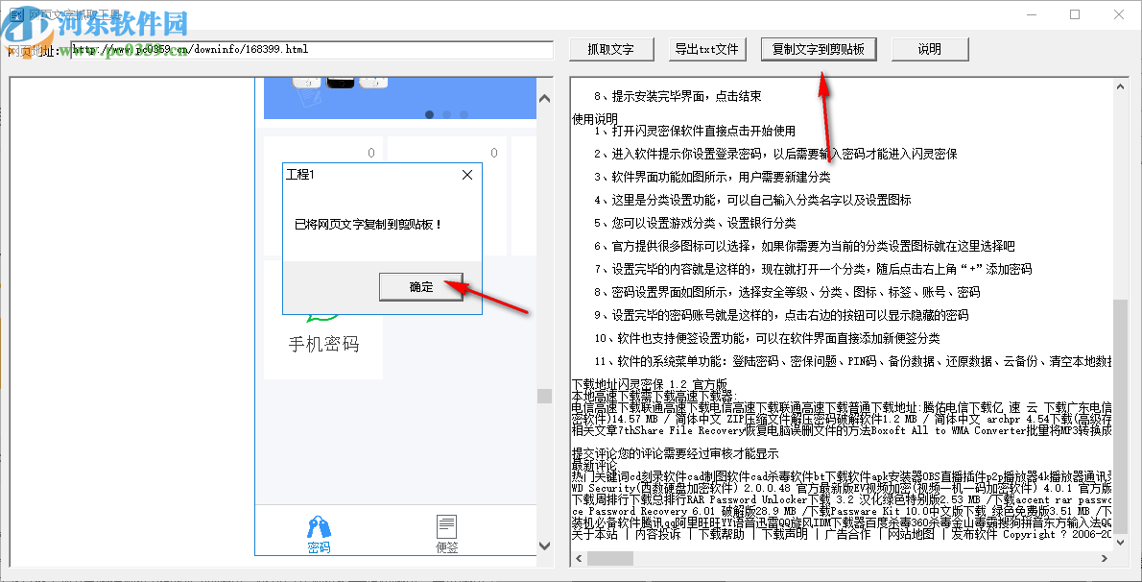Click 导出txt文件 to export text file
Screen dimensions: 1142x582
point(708,49)
